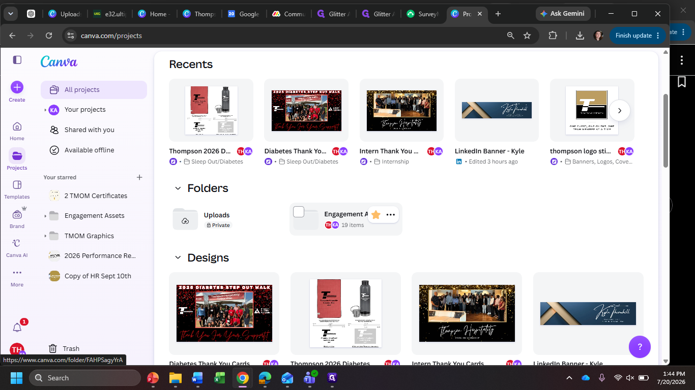
Task: Expand the Engagement Assets starred folder arrow
Action: click(45, 216)
